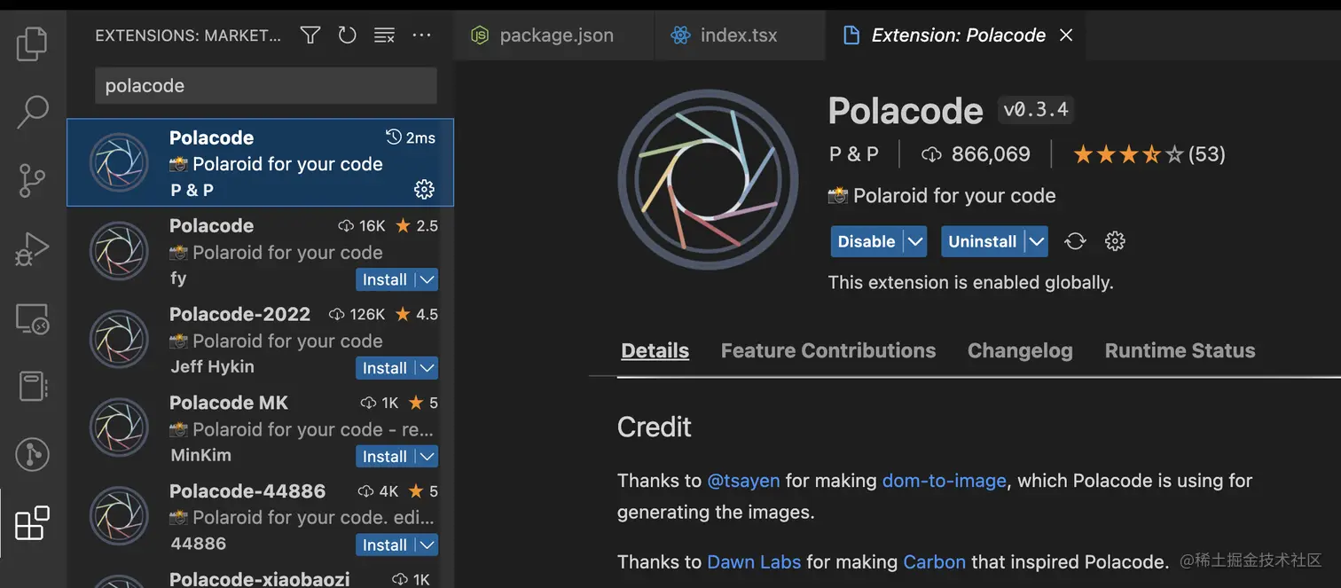Open the Source Control view

32,180
